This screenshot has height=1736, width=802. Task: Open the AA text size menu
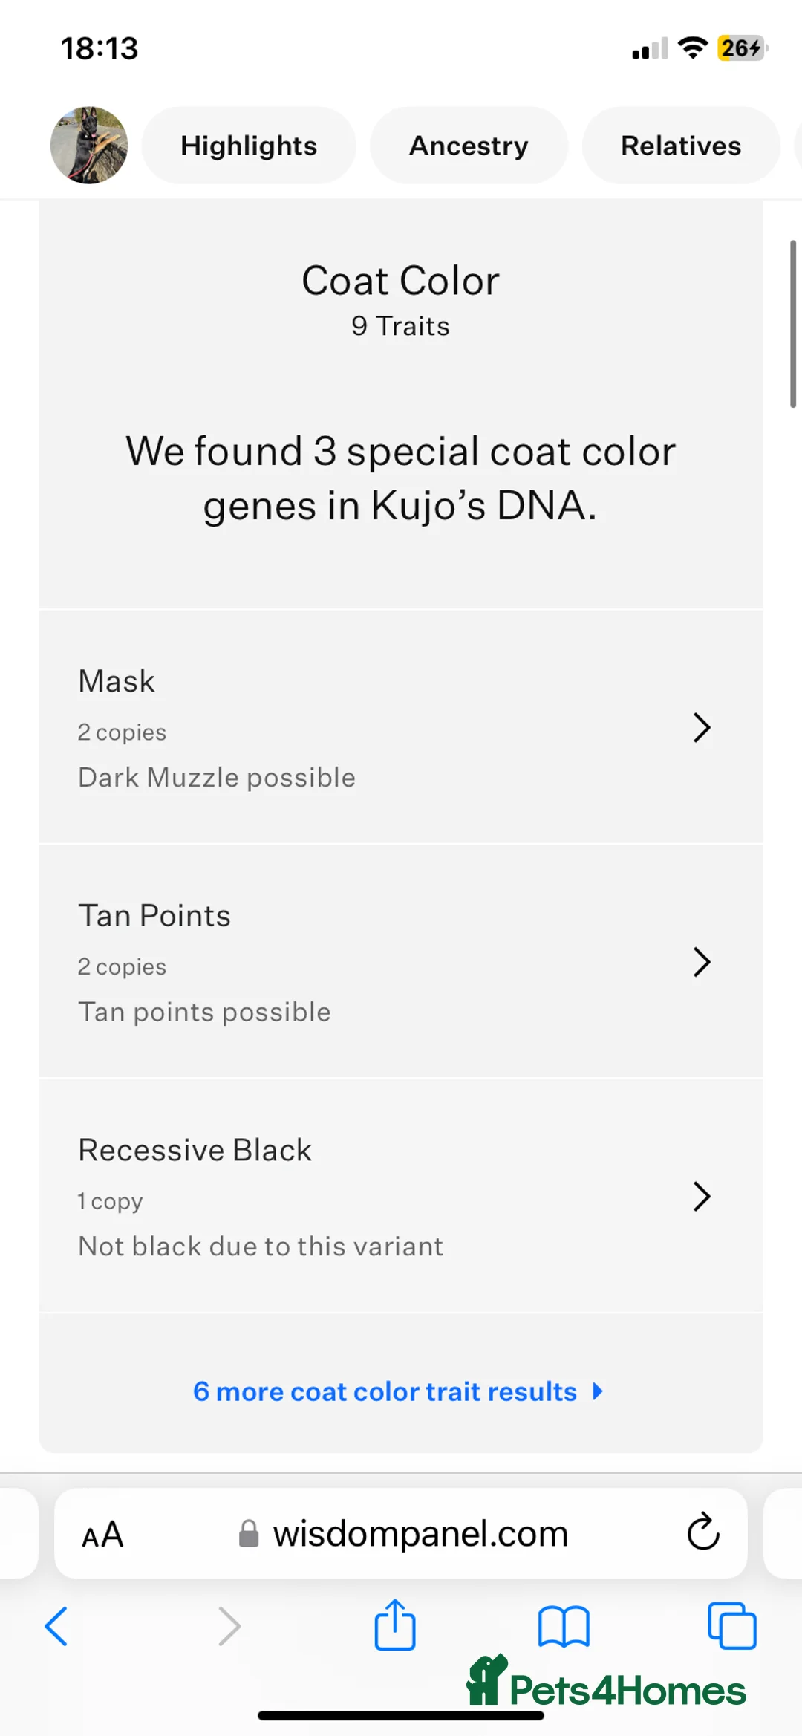coord(102,1534)
